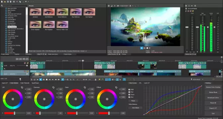Image resolution: width=223 pixels, height=119 pixels.
Task: Reset the Gain color wheel
Action: tap(85, 88)
